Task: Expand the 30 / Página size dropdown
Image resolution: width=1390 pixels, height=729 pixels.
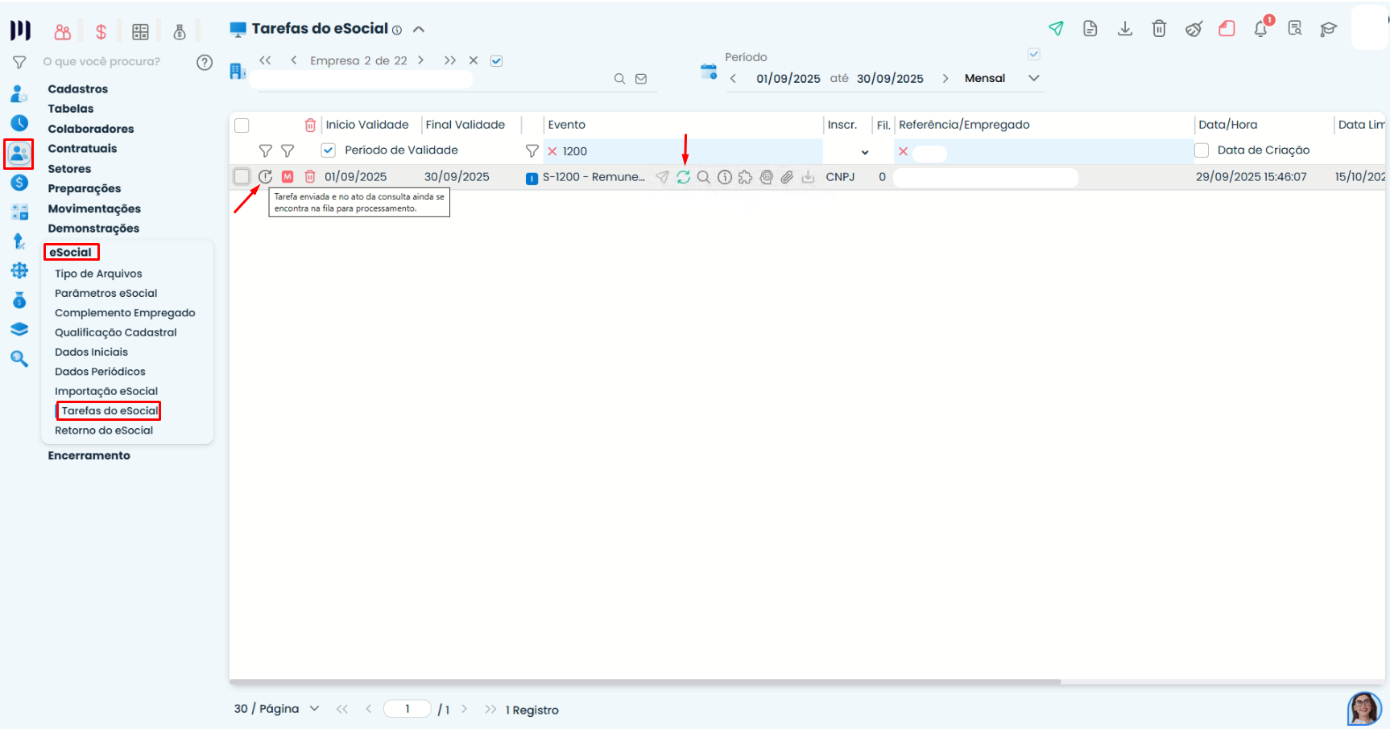Action: 314,709
